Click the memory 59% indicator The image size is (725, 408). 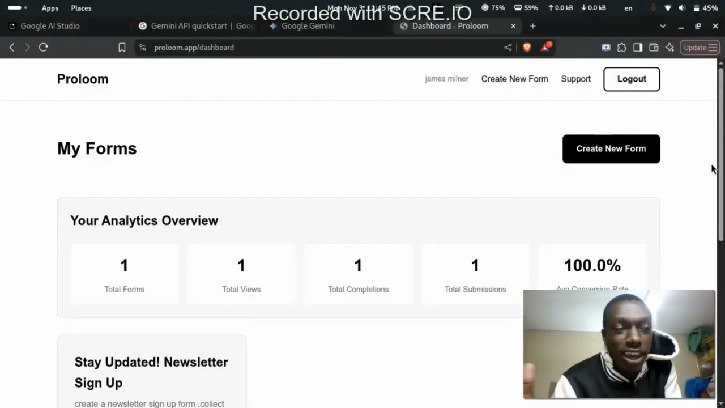526,8
